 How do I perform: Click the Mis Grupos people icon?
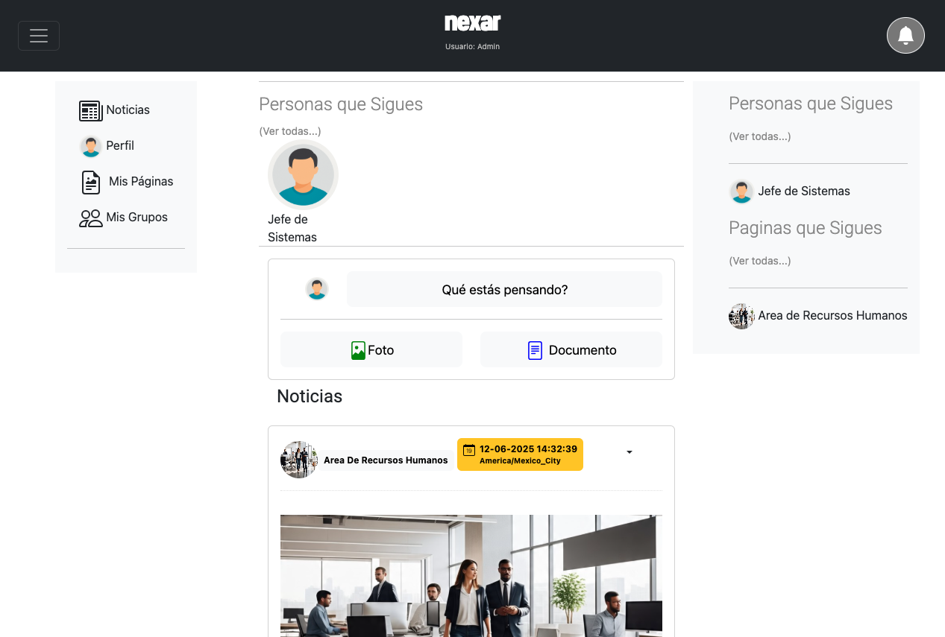pyautogui.click(x=91, y=218)
